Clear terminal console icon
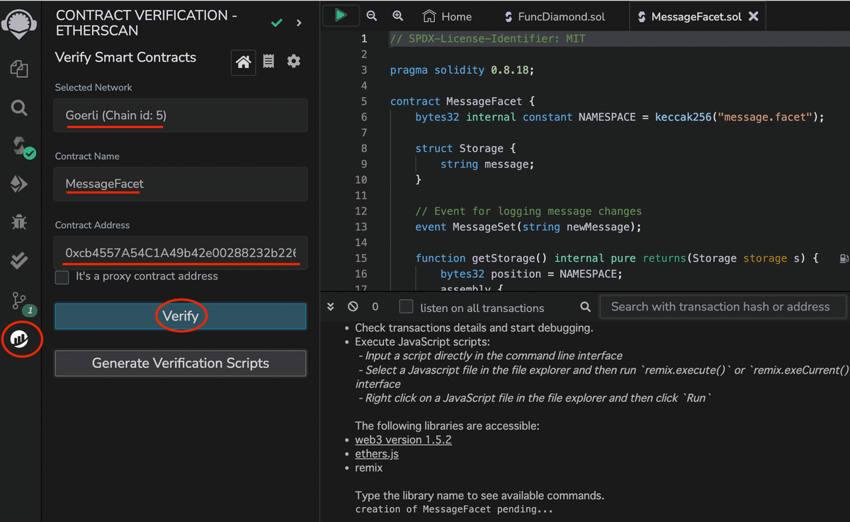 pyautogui.click(x=353, y=307)
